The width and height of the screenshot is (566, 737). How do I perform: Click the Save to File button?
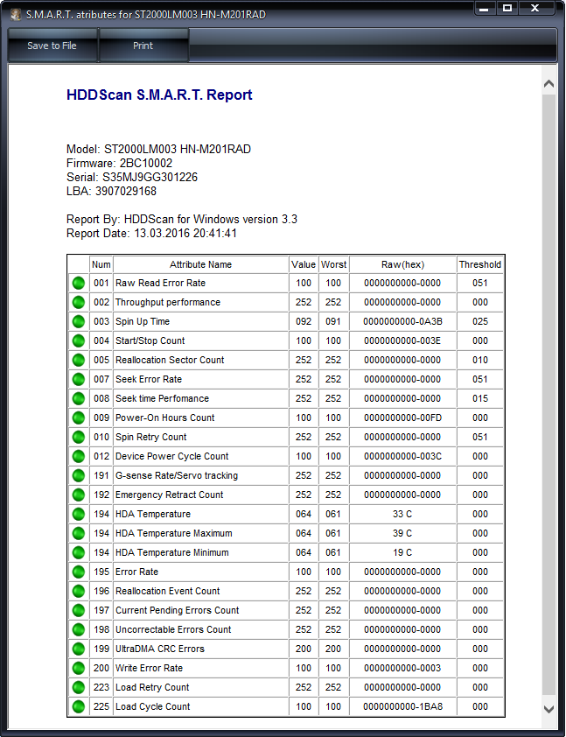(52, 46)
